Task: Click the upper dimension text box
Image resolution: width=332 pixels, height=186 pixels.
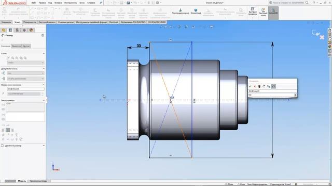Action: (x=25, y=107)
